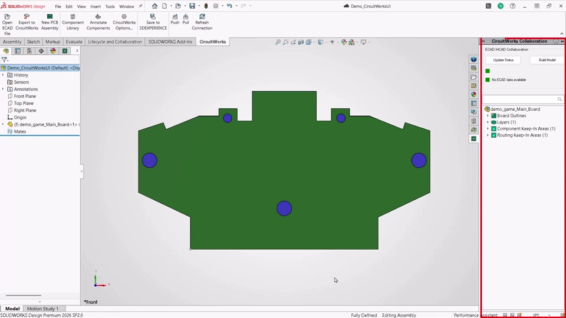566x318 pixels.
Task: Click the Home icon in quick access bar
Action: [x=154, y=6]
